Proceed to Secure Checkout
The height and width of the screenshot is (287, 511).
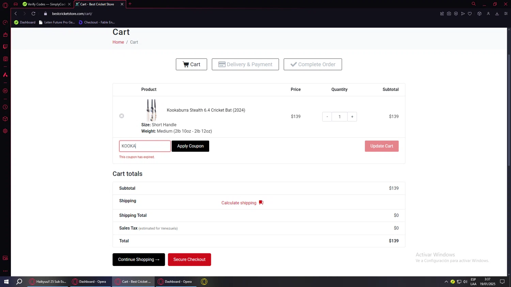[189, 259]
